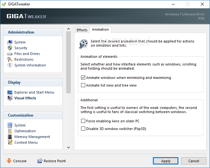Switch to the Effects tab

(x=82, y=30)
